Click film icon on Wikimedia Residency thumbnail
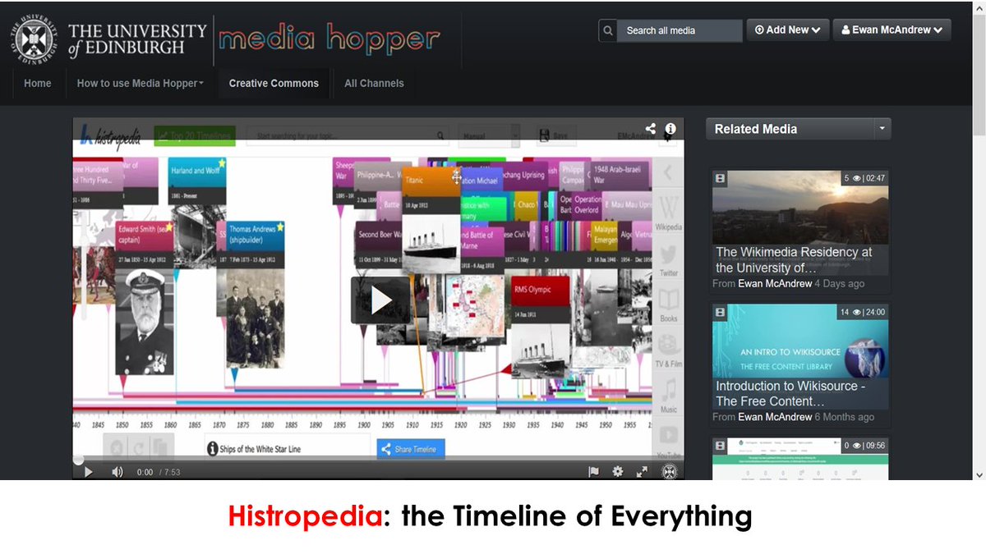This screenshot has height=554, width=986. point(720,178)
